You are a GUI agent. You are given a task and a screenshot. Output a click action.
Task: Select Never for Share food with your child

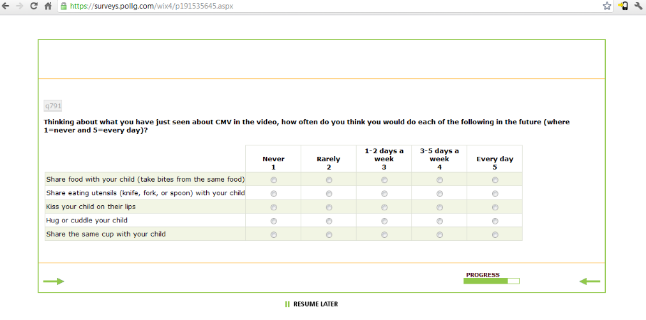274,180
